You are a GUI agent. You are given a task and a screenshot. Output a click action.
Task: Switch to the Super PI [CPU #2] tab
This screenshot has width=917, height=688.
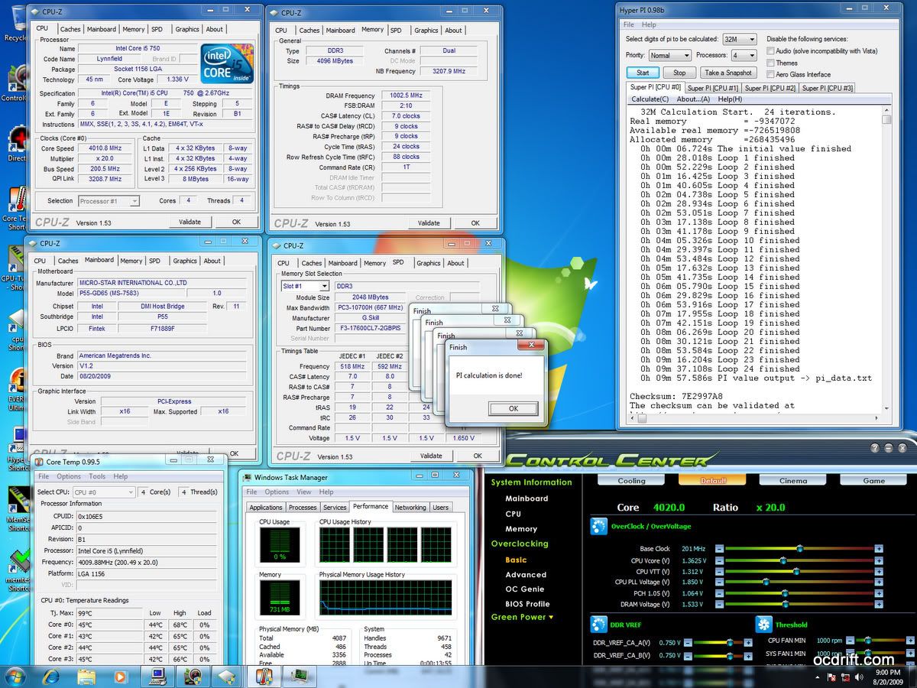pyautogui.click(x=770, y=88)
